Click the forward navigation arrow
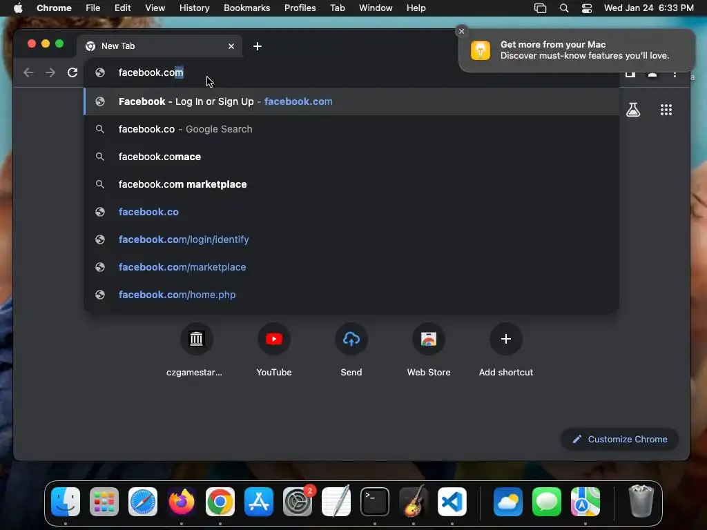The height and width of the screenshot is (530, 707). (x=50, y=72)
